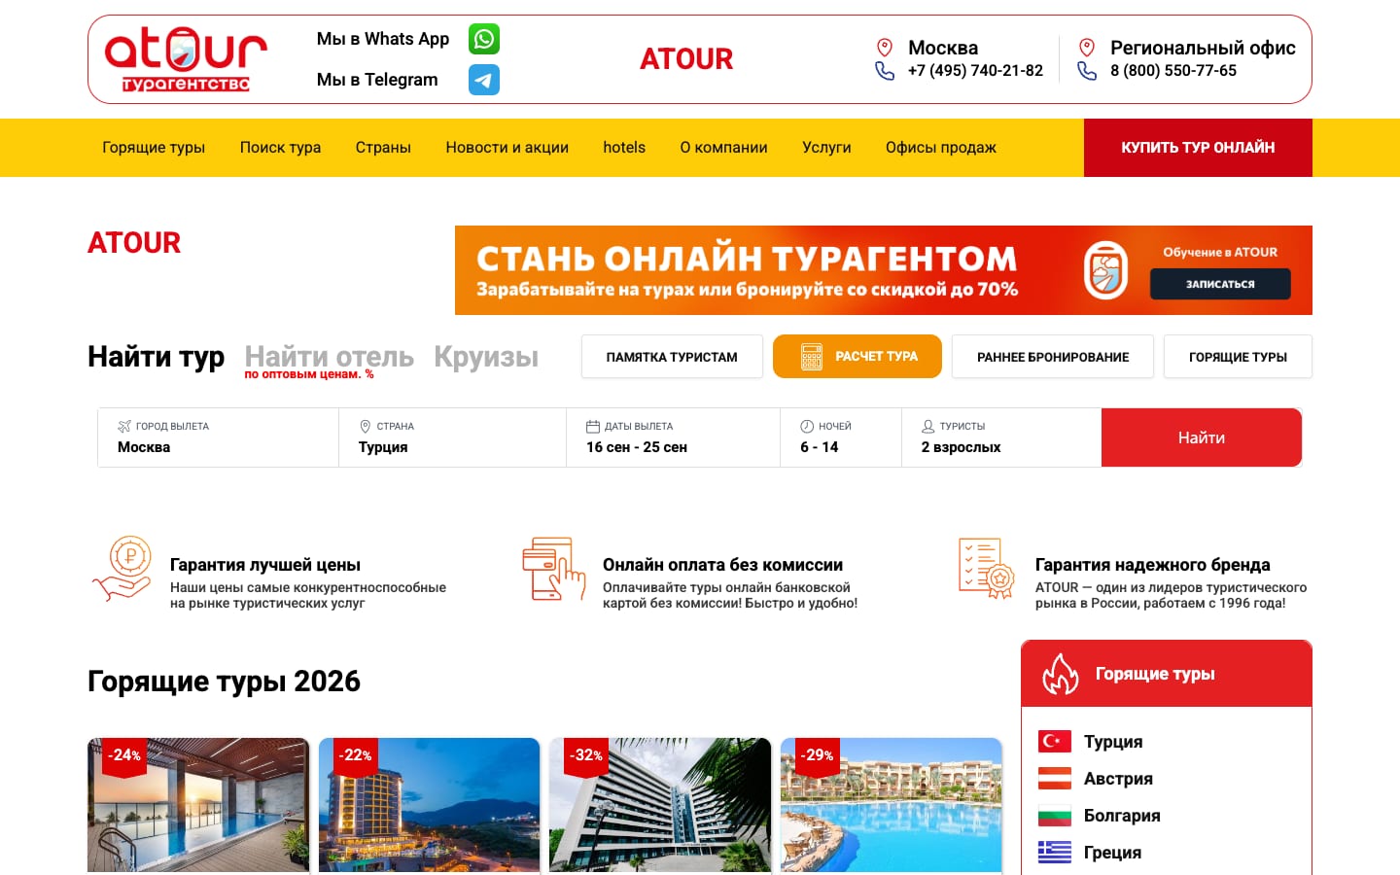Screen dimensions: 1400x875
Task: Open the tourists selector showing 2 взрослых
Action: [1001, 437]
